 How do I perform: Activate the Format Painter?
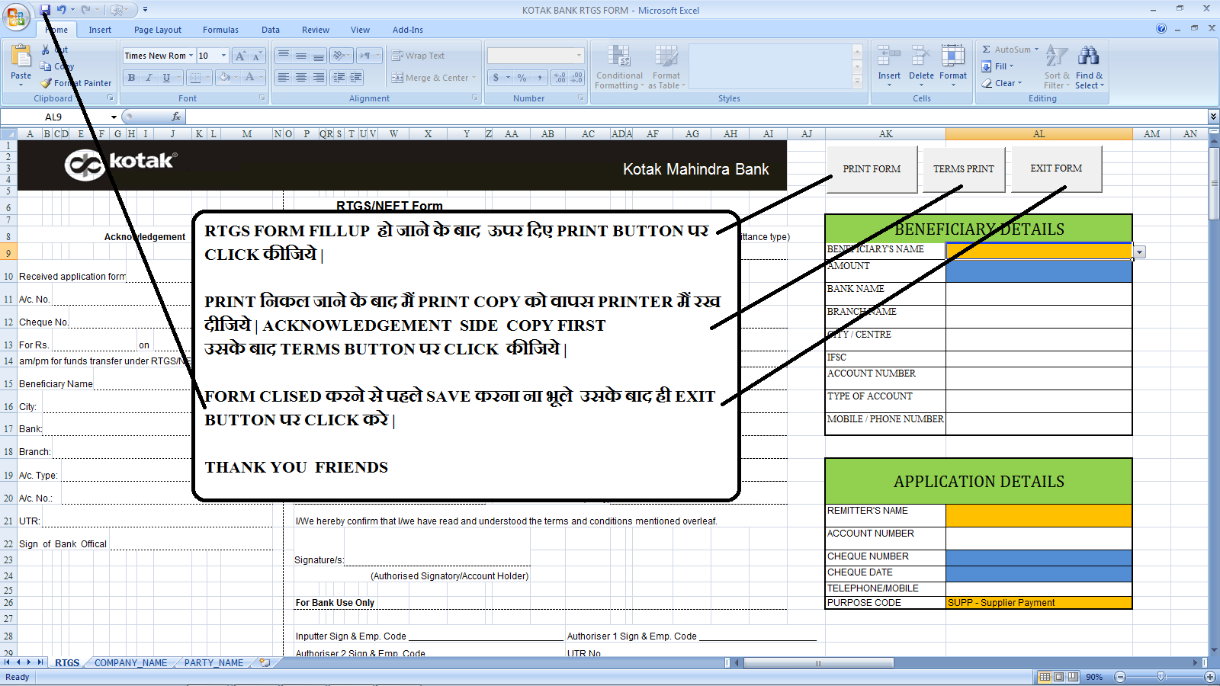click(x=76, y=83)
